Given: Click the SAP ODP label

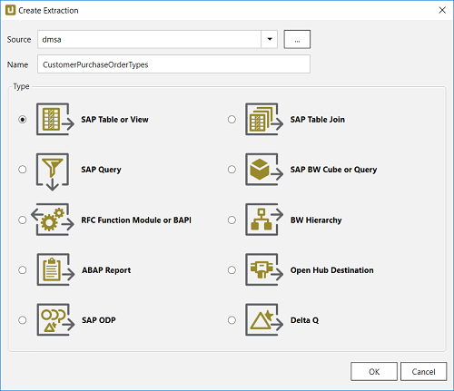Looking at the screenshot, I should pos(99,320).
